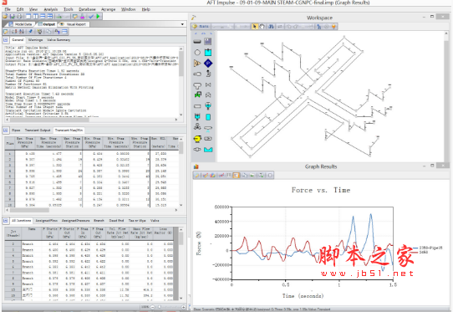This screenshot has width=453, height=312.
Task: Show the Dead End junctions tab
Action: pyautogui.click(x=116, y=221)
